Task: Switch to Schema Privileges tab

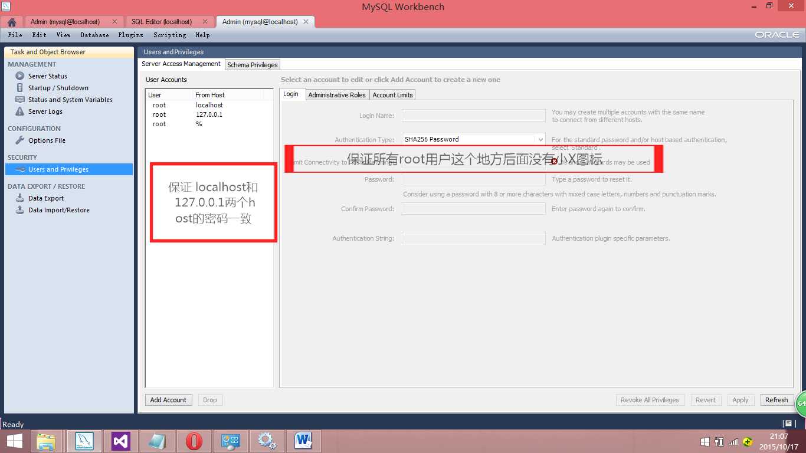Action: click(253, 65)
